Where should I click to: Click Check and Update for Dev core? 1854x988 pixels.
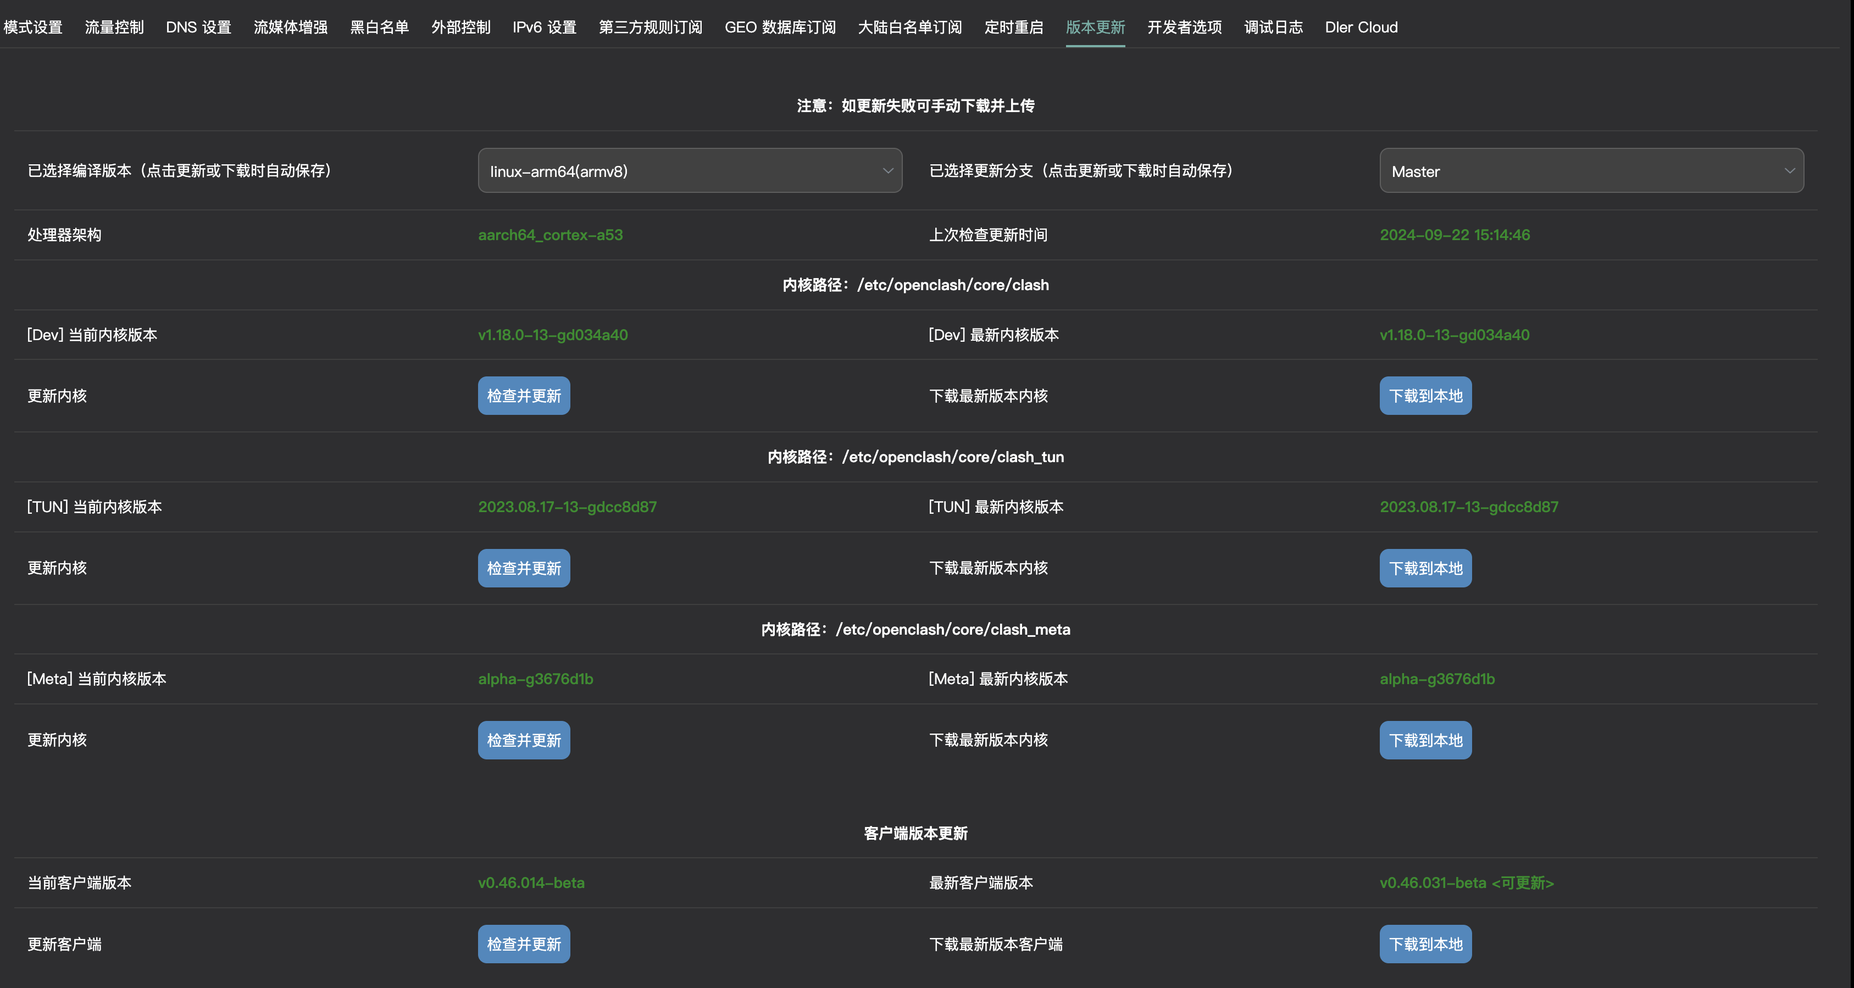point(523,396)
